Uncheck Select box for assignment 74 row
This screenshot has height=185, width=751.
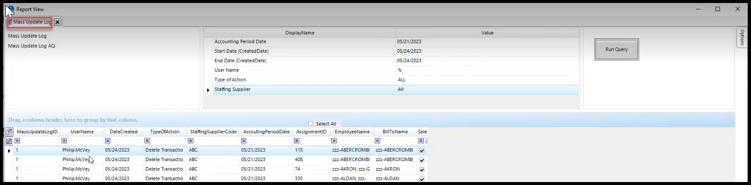[x=422, y=170]
